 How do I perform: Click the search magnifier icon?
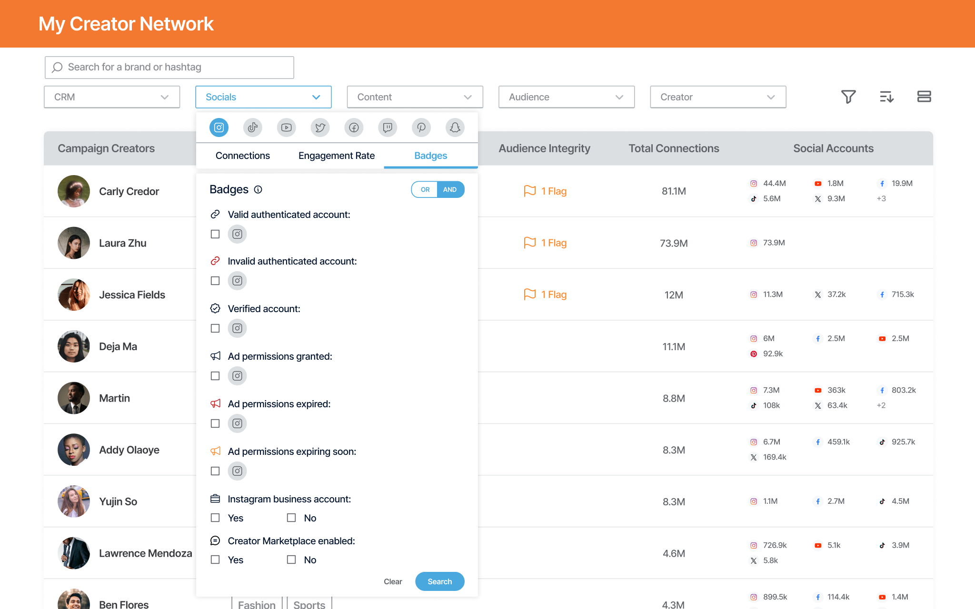58,67
